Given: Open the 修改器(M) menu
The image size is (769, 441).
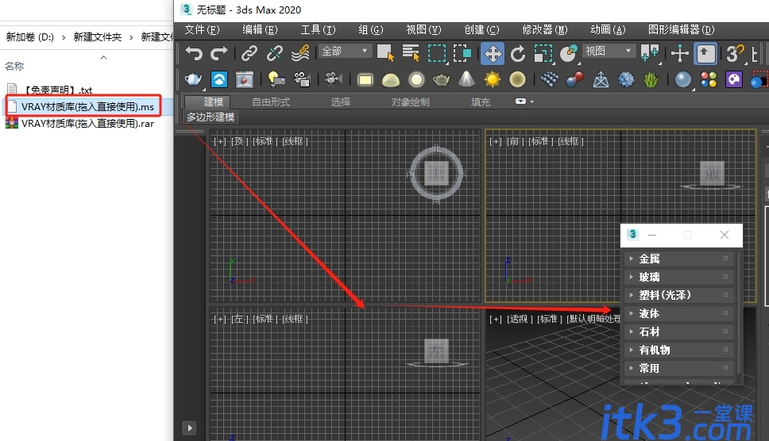Looking at the screenshot, I should 544,29.
